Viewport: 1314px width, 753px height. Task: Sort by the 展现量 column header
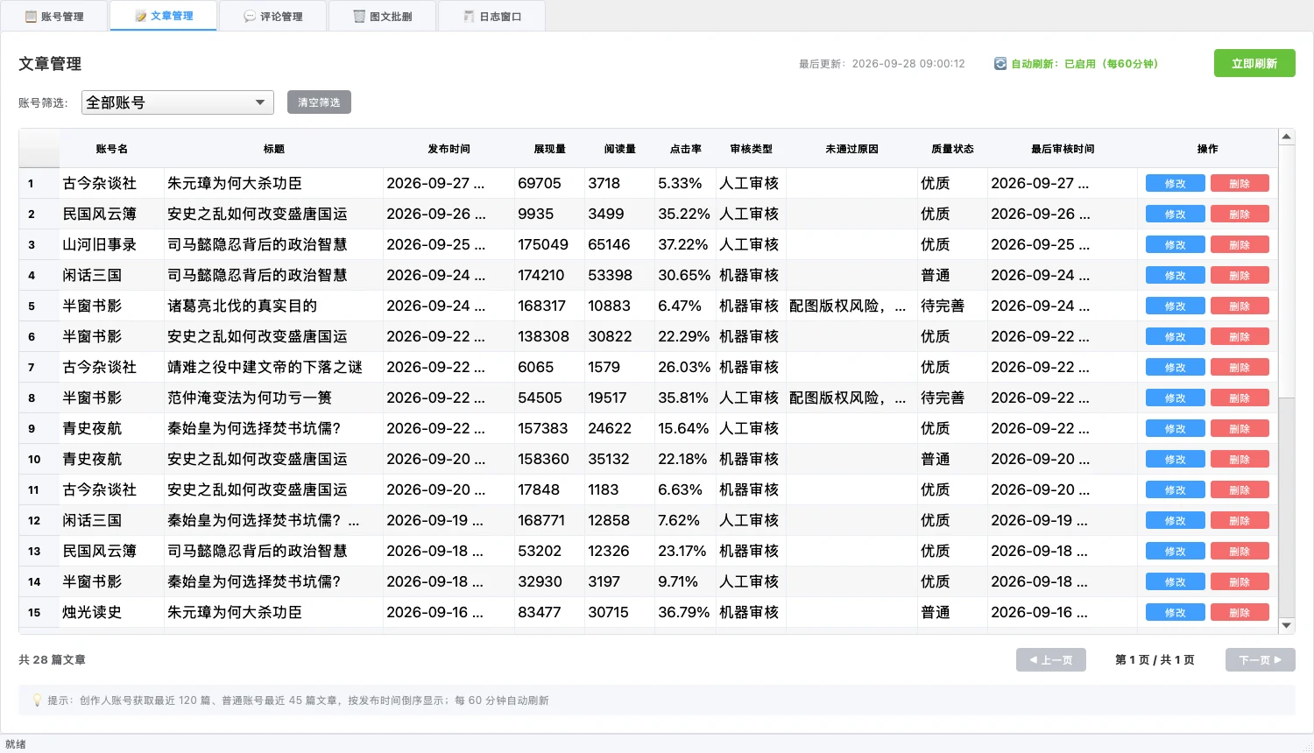pos(550,149)
